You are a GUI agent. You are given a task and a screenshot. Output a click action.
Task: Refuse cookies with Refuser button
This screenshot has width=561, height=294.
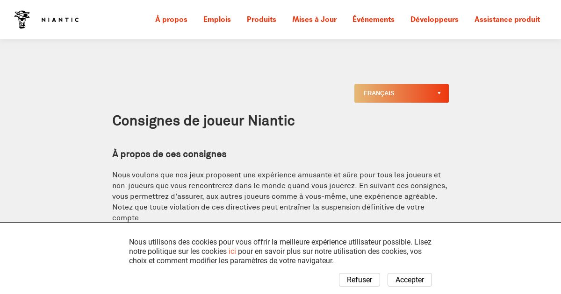click(x=359, y=280)
